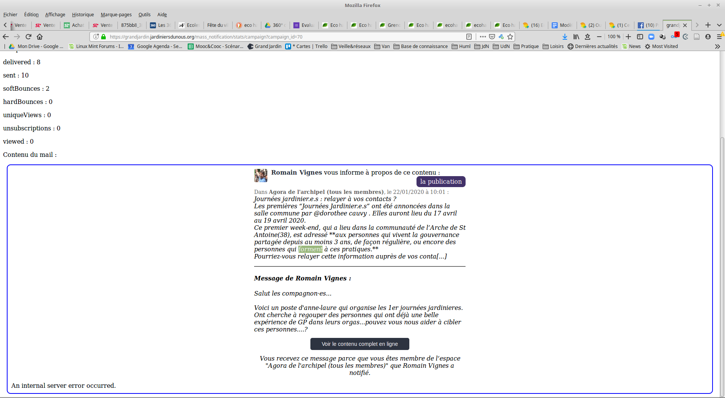This screenshot has height=398, width=725.
Task: Click the Zoom meeting extension icon
Action: 651,37
